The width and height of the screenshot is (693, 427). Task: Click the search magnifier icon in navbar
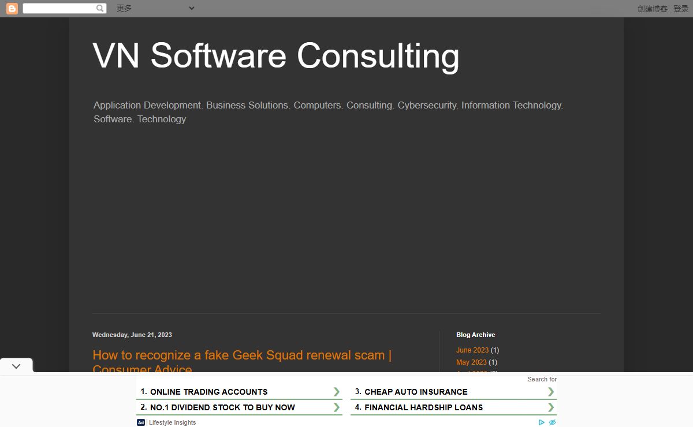click(100, 8)
